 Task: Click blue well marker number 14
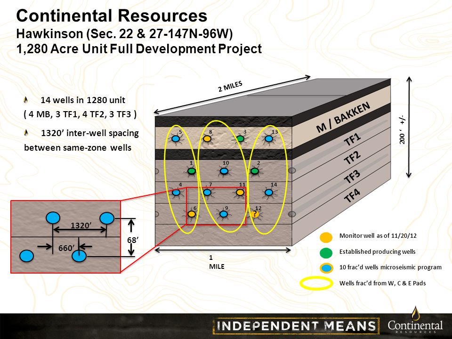(269, 192)
